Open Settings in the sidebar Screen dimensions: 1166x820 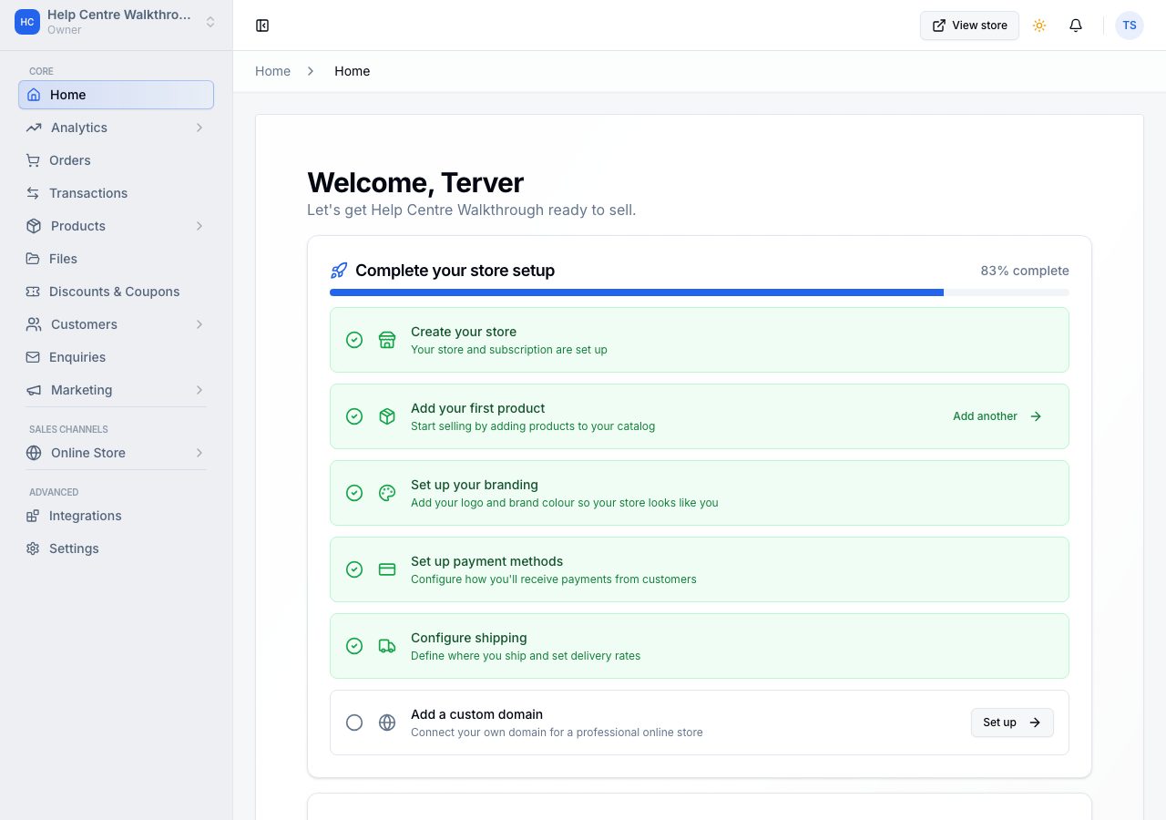coord(116,548)
